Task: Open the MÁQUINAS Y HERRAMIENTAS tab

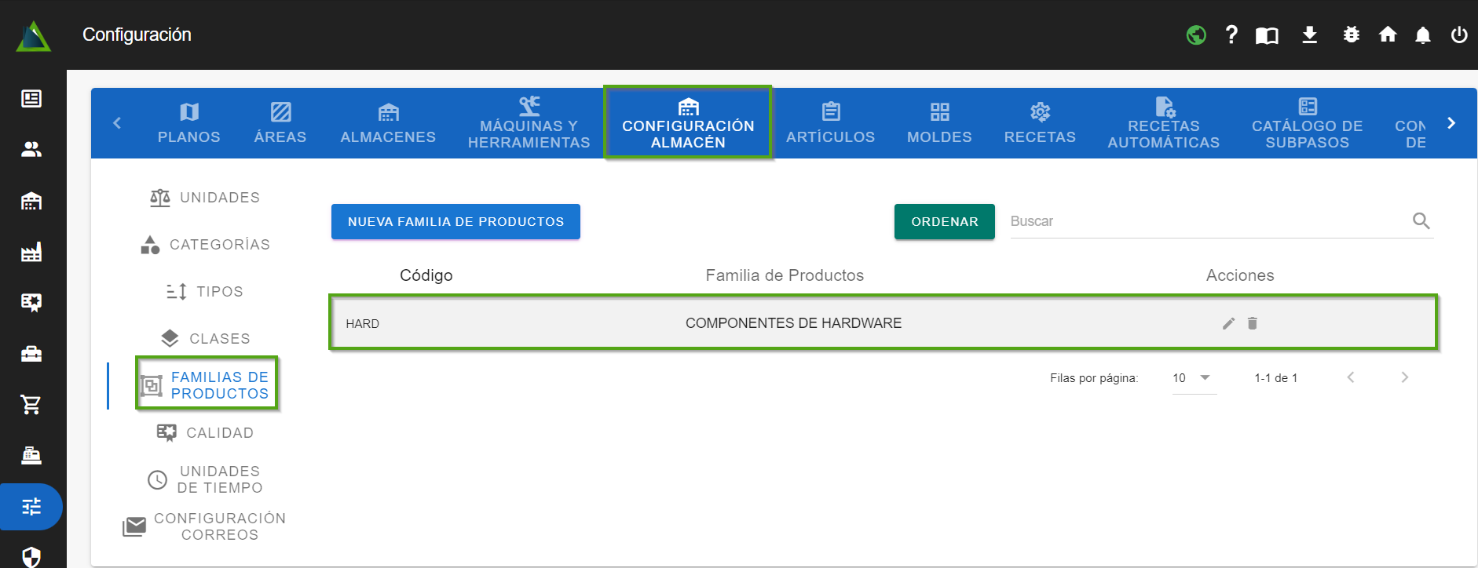Action: [x=529, y=124]
